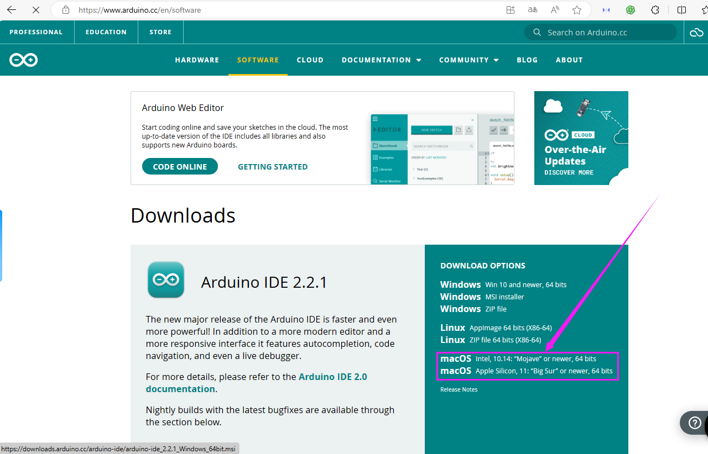Click the Search on Arduino.cc field
This screenshot has height=454, width=708.
(601, 32)
